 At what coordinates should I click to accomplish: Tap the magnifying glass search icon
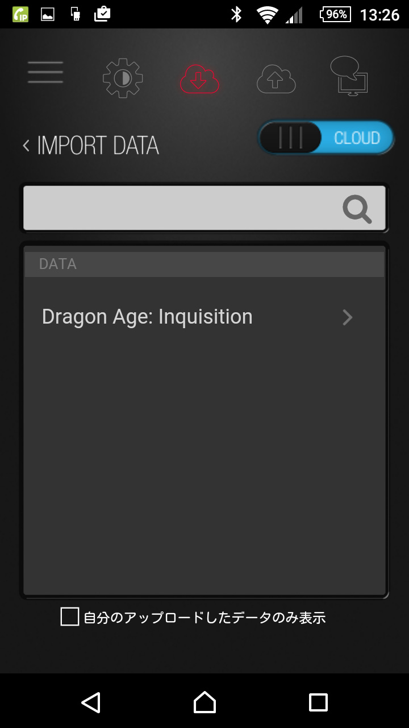coord(357,209)
